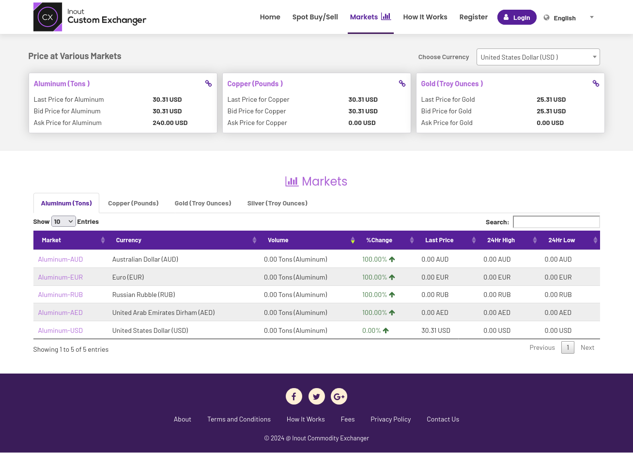Switch to the Silver (Troy Ounces) tab
The width and height of the screenshot is (633, 453).
click(277, 203)
